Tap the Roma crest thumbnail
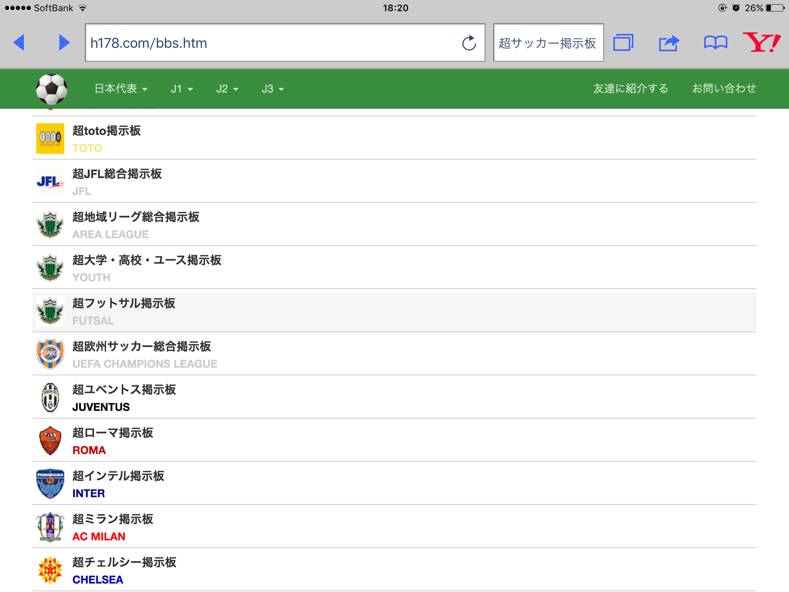789x592 pixels. coord(50,441)
